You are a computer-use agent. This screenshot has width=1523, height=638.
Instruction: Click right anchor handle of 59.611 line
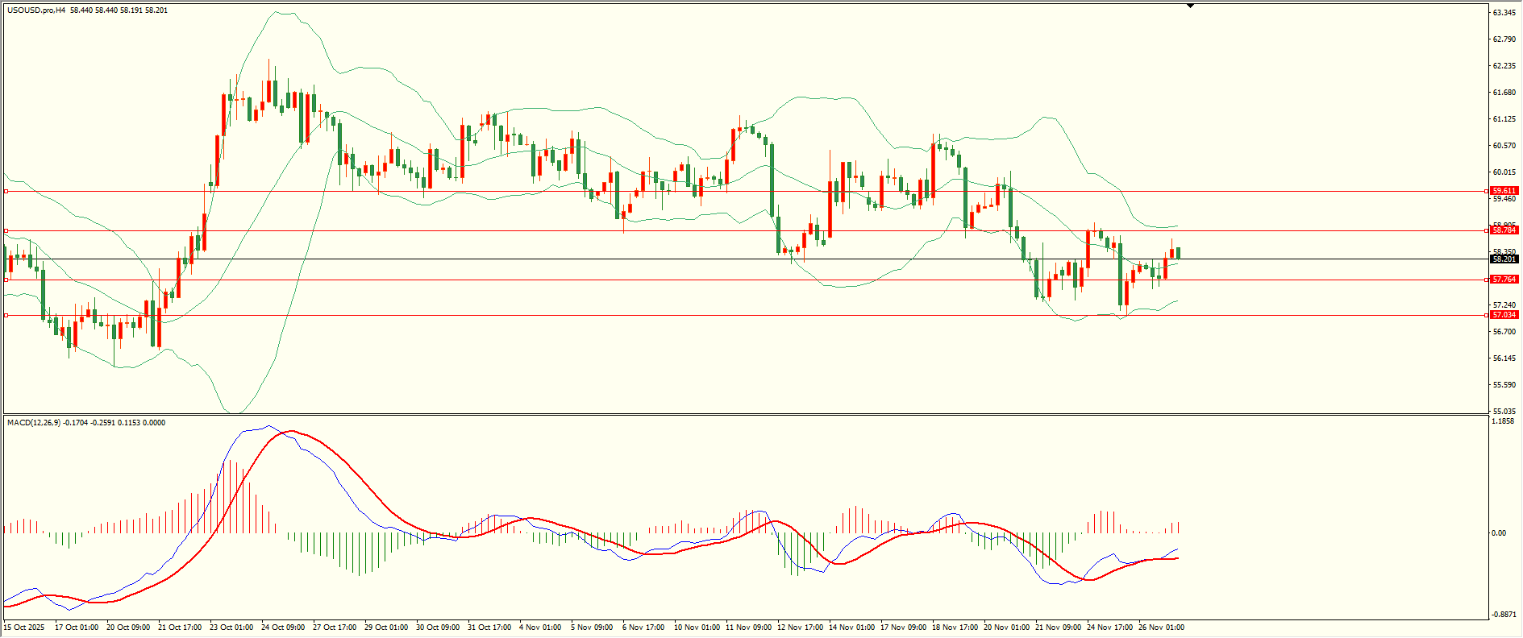[1486, 192]
